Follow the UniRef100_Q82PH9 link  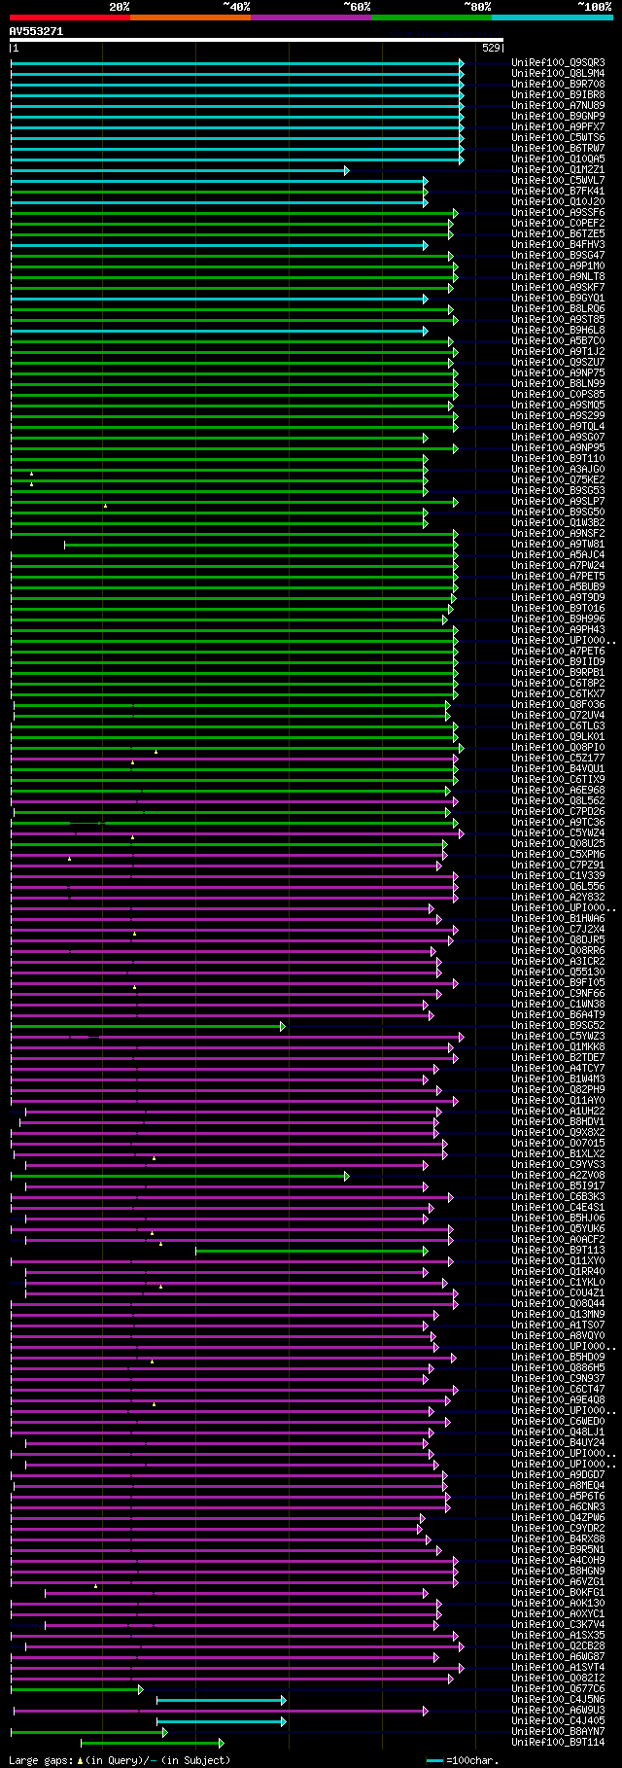(558, 1090)
